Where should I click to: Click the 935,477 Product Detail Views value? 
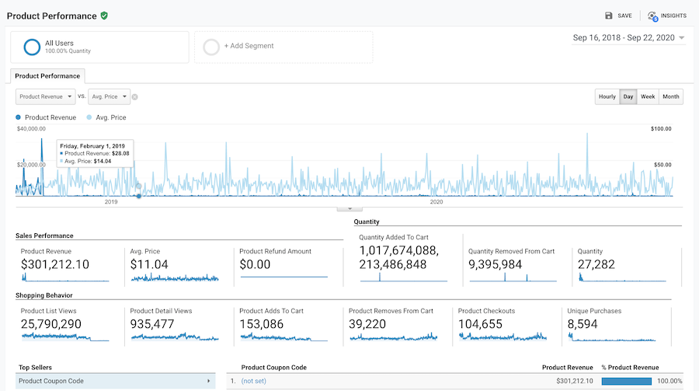[152, 324]
